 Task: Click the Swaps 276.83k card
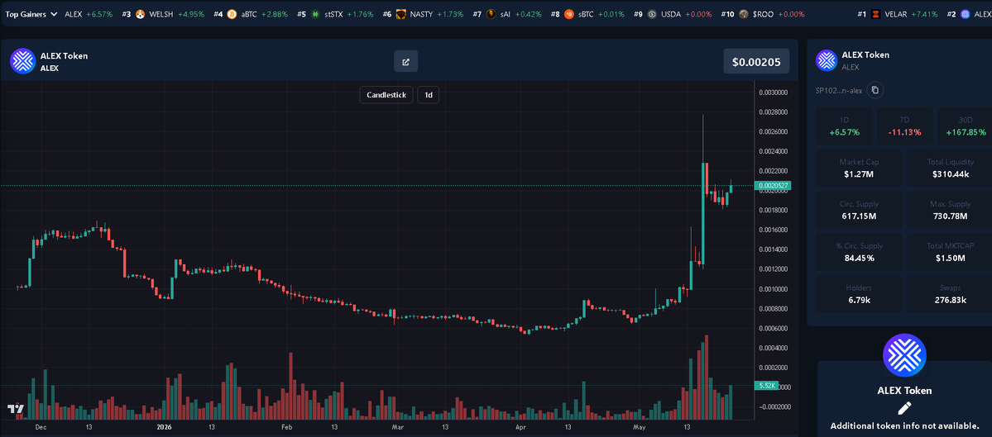pos(951,293)
